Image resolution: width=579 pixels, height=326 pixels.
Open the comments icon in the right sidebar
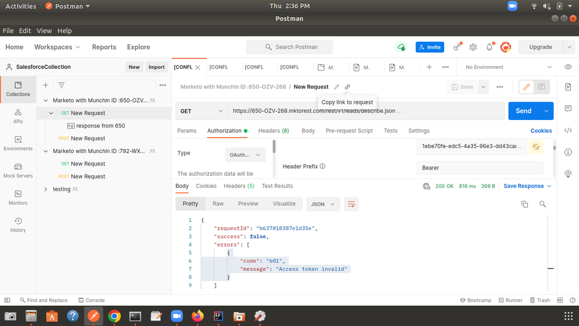point(568,108)
